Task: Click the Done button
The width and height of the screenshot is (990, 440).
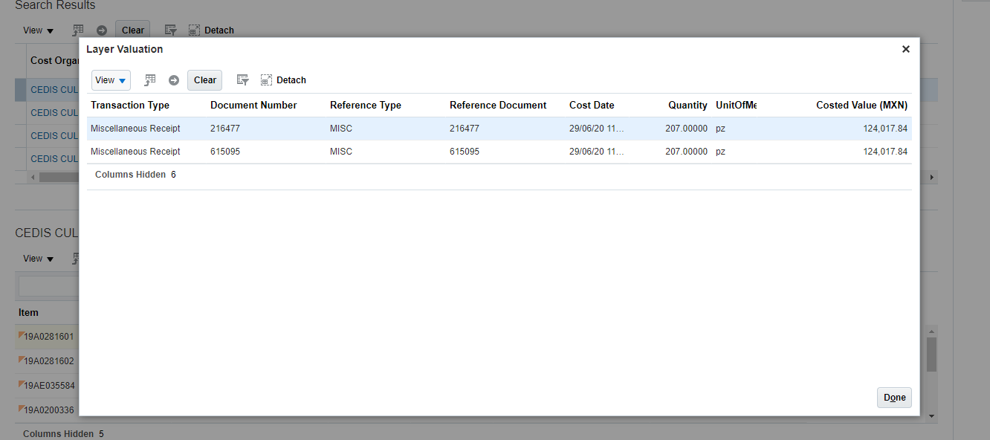Action: click(x=893, y=397)
